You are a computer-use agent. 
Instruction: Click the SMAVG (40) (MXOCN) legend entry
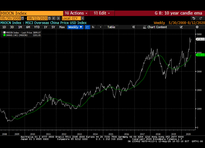click(23, 35)
